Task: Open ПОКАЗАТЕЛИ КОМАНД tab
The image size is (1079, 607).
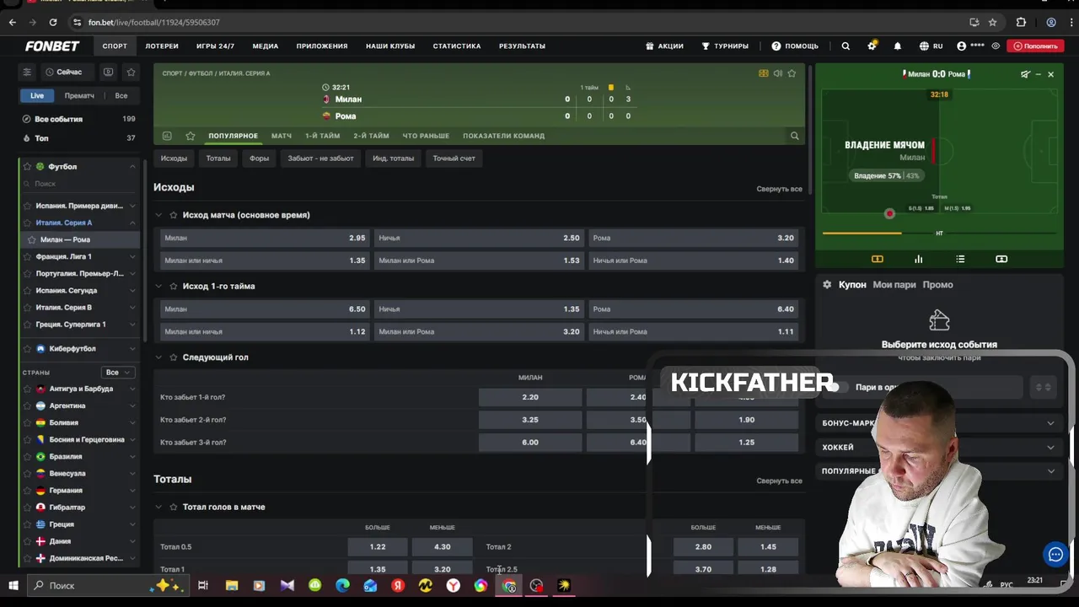Action: 503,136
